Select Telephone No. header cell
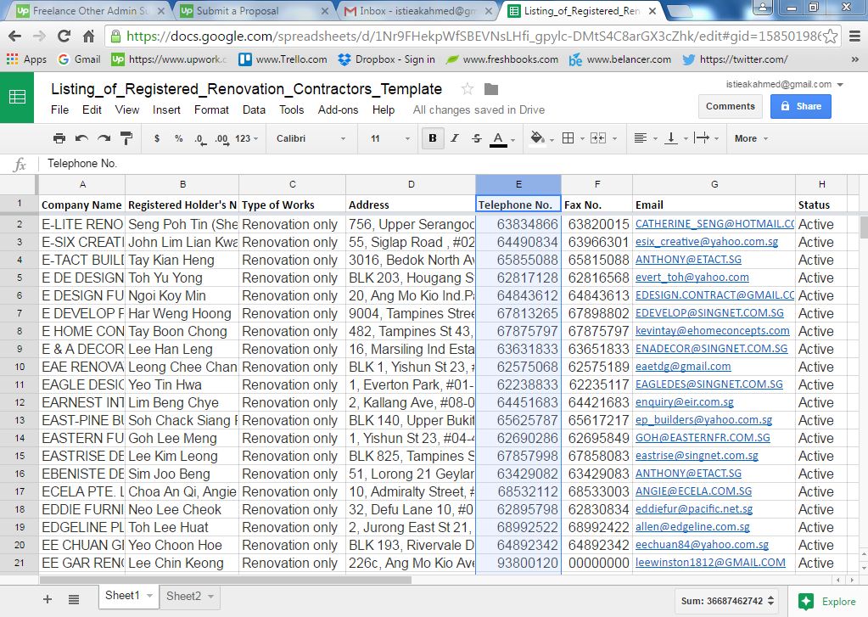Screen dimensions: 868x617 click(x=518, y=205)
